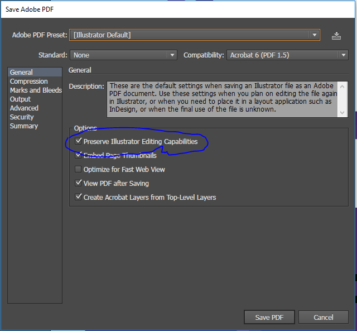Viewport: 357px width, 331px height.
Task: Click the Save Preset icon
Action: pyautogui.click(x=336, y=36)
